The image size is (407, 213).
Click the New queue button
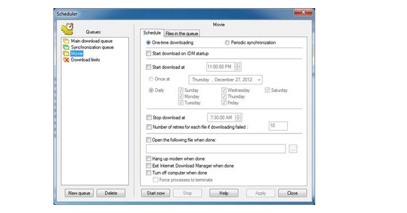[79, 193]
